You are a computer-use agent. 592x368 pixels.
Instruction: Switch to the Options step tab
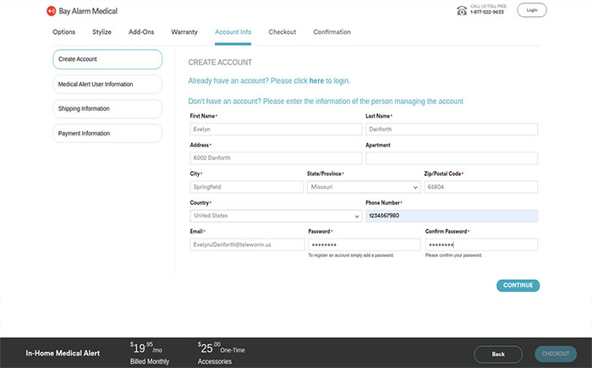coord(63,32)
